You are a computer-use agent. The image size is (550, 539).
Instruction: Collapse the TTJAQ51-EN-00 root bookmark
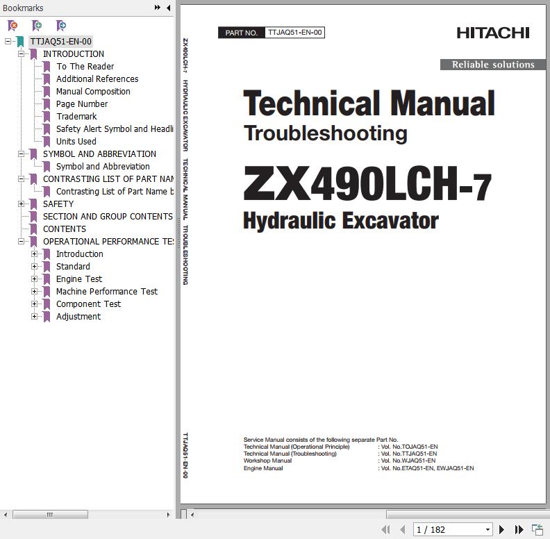[8, 42]
